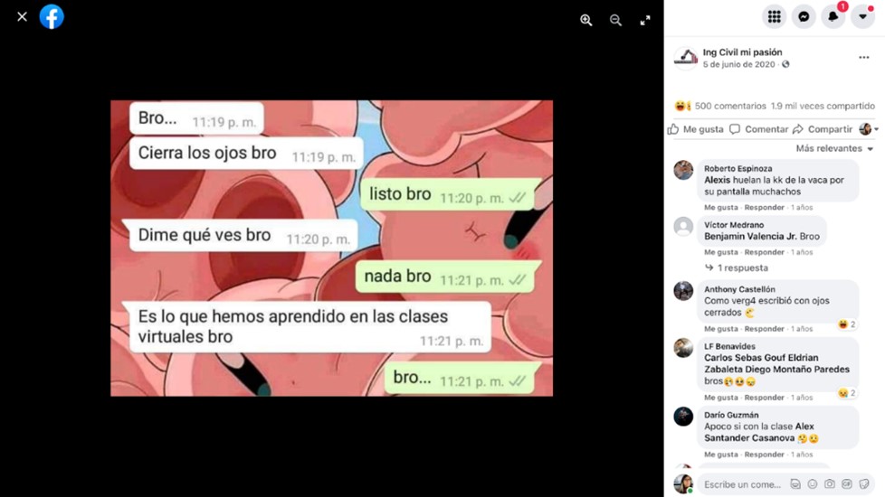Enter fullscreen photo view
Viewport: 885px width, 497px height.
click(x=645, y=20)
